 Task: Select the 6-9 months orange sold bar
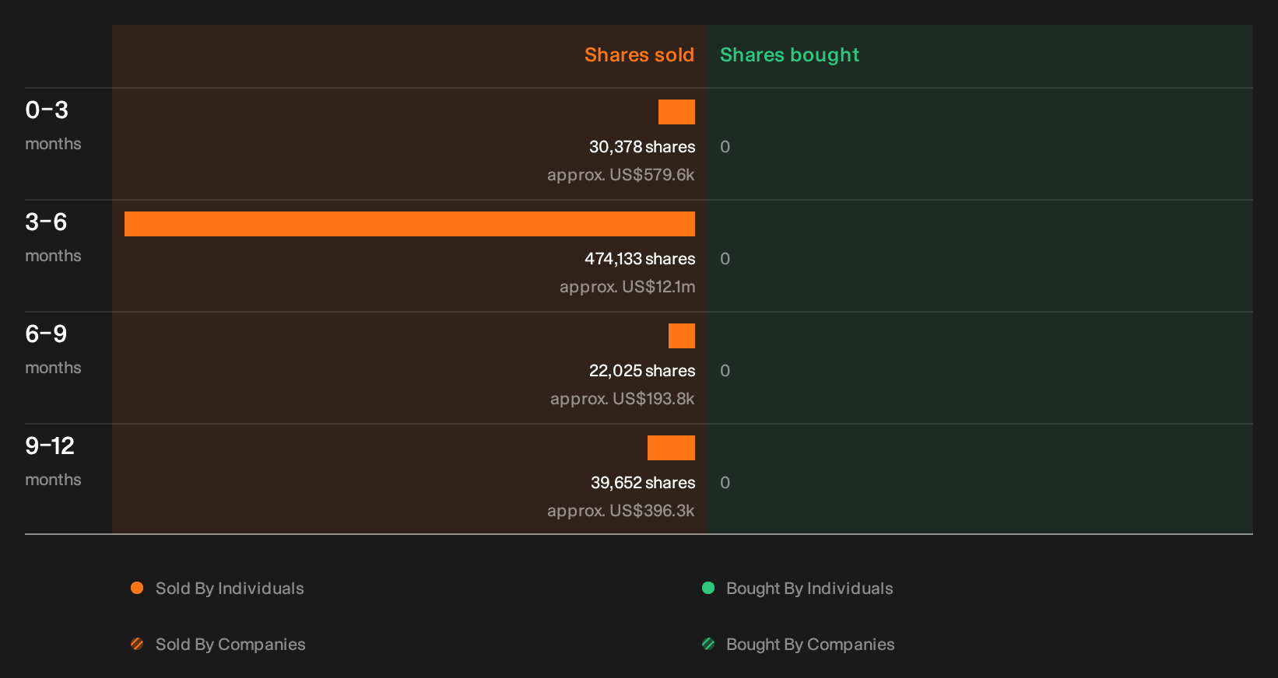pos(682,336)
